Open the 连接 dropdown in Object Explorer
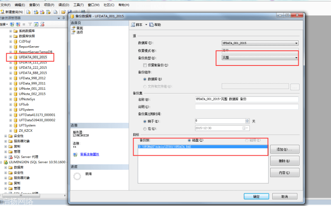The image size is (331, 206). (4, 24)
